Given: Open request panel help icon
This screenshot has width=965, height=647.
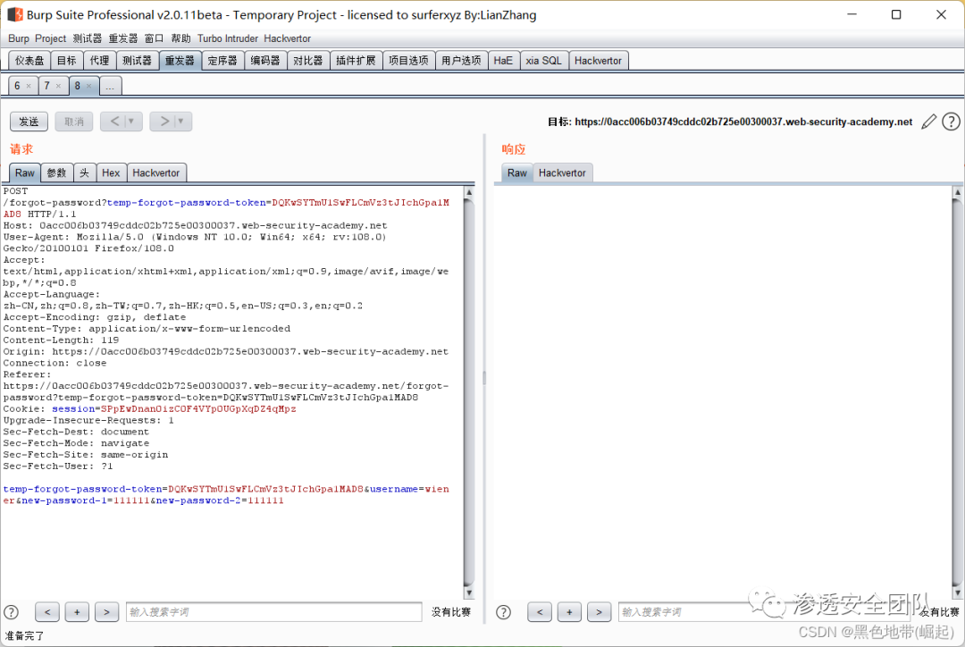Looking at the screenshot, I should click(11, 612).
